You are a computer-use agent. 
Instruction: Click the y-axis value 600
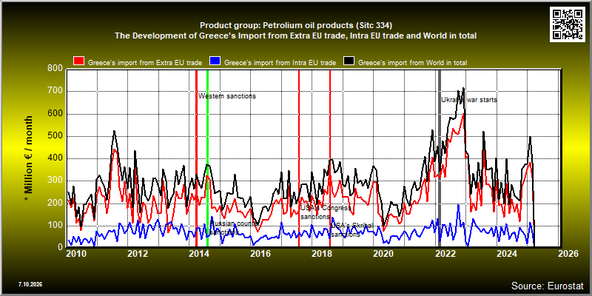(55, 114)
